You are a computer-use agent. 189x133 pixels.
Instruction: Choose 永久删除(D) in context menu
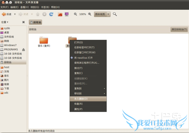pos(88,99)
